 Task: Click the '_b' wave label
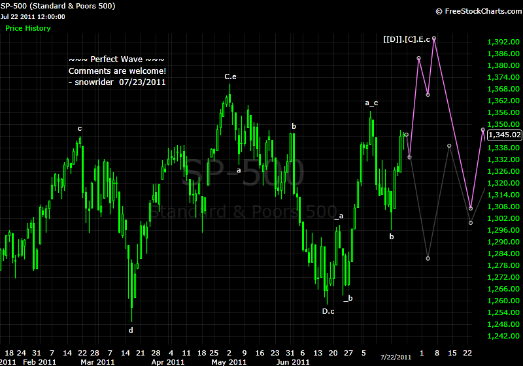[x=348, y=298]
